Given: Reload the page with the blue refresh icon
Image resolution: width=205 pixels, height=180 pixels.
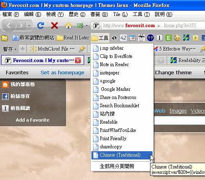Looking at the screenshot, I should click(x=41, y=25).
